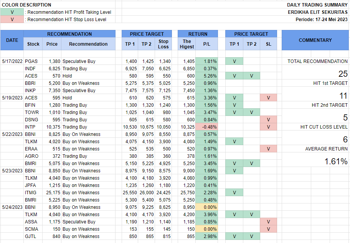Click the TP 2 V mark for GJTL

251,236
